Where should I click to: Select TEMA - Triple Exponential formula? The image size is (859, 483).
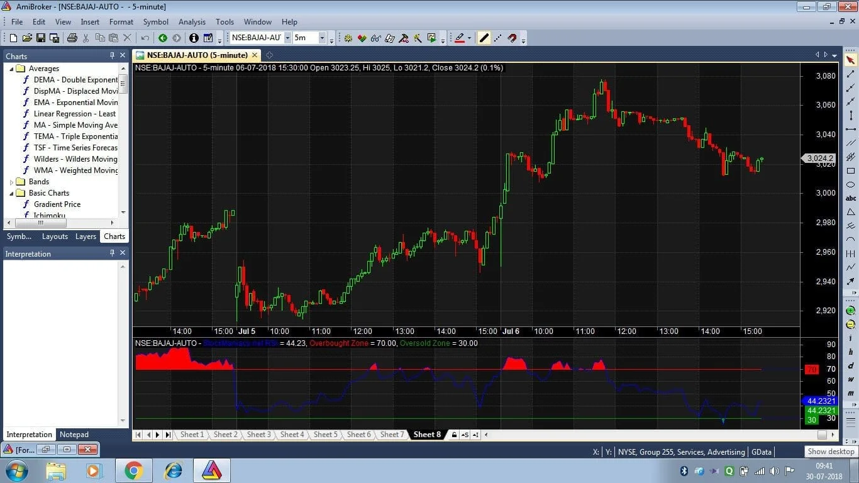(x=75, y=136)
